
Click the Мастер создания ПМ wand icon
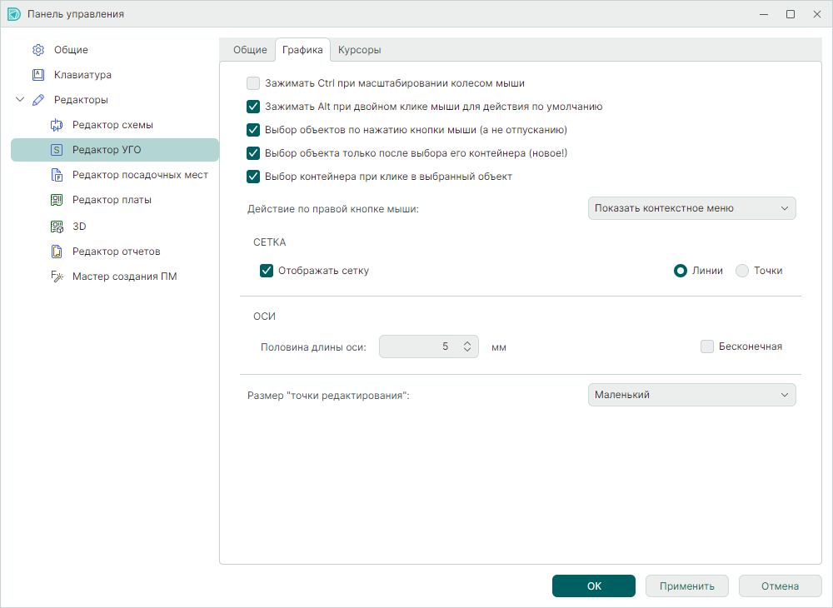pos(57,277)
